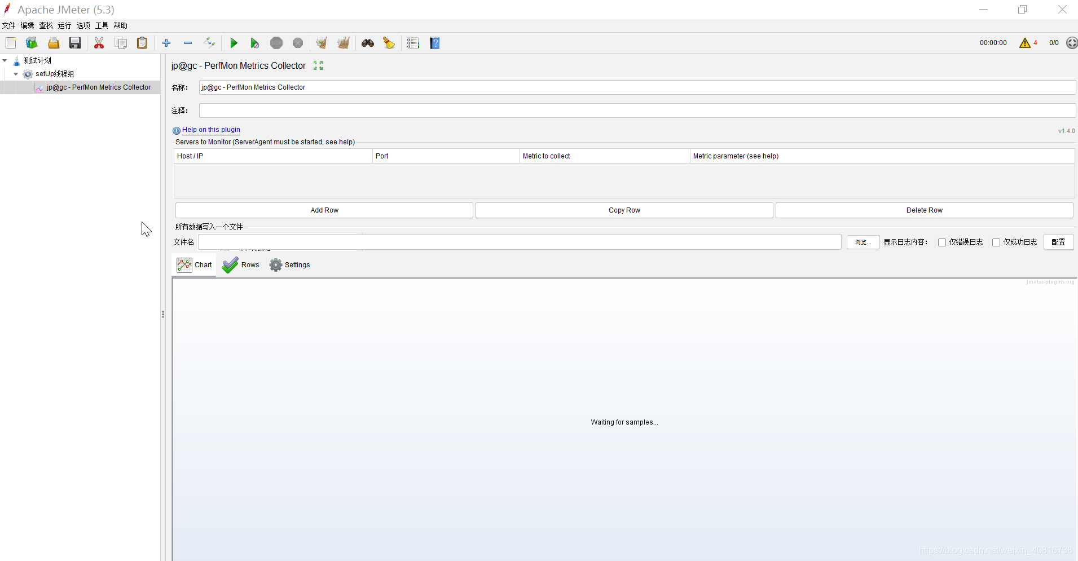This screenshot has width=1078, height=561.
Task: Click the Help question mark icon
Action: point(435,43)
